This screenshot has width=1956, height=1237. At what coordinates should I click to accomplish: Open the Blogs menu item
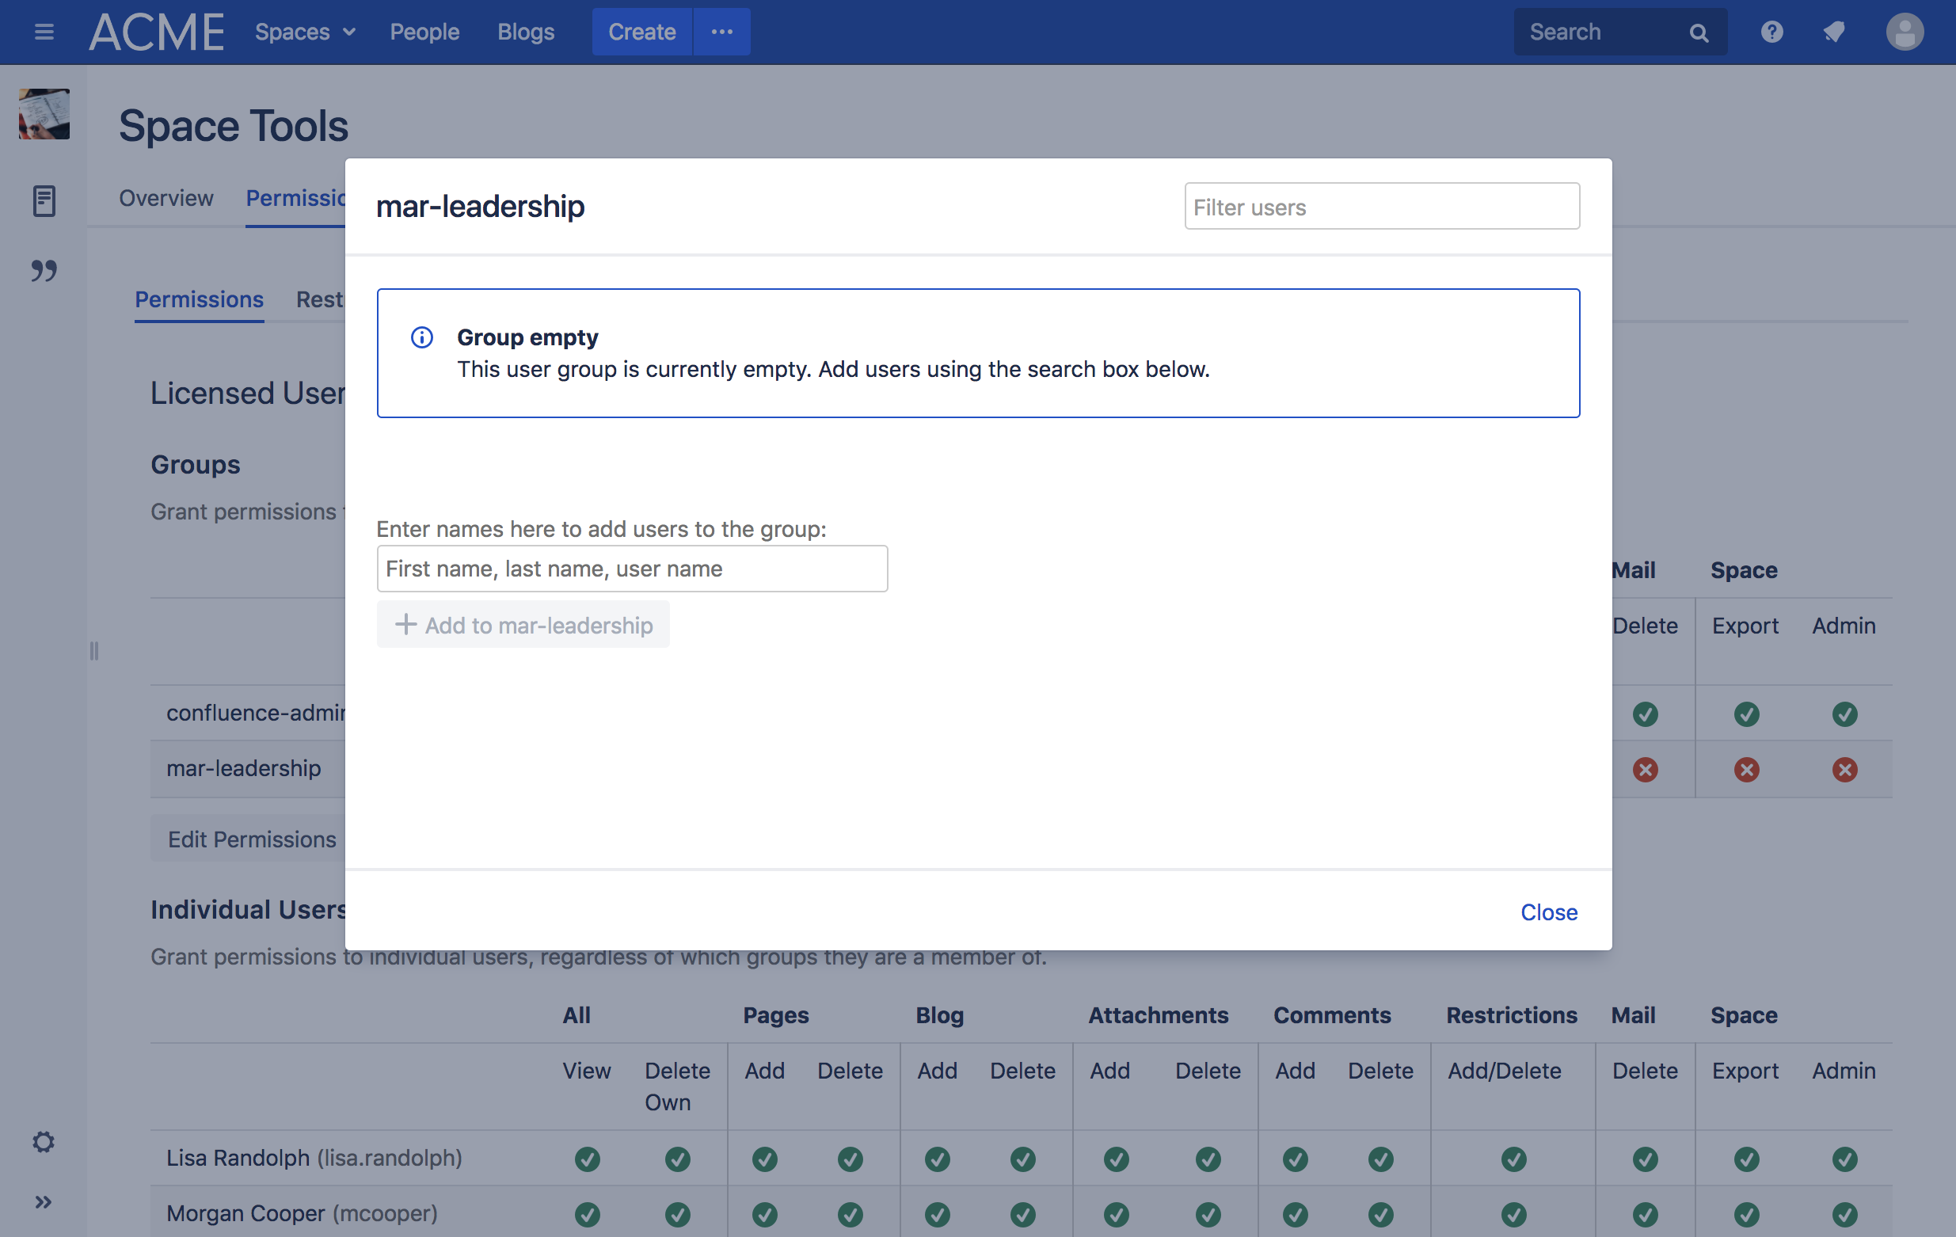tap(526, 32)
